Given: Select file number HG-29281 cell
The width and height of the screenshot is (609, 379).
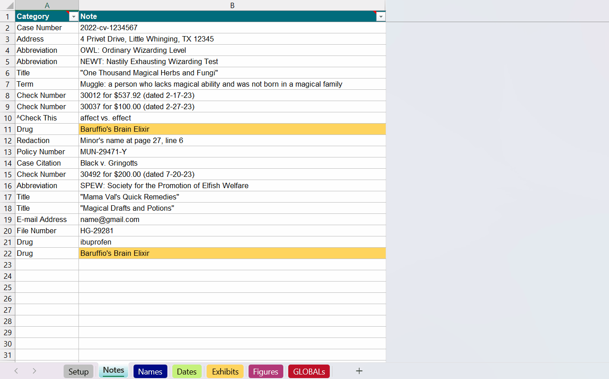Looking at the screenshot, I should coord(232,231).
